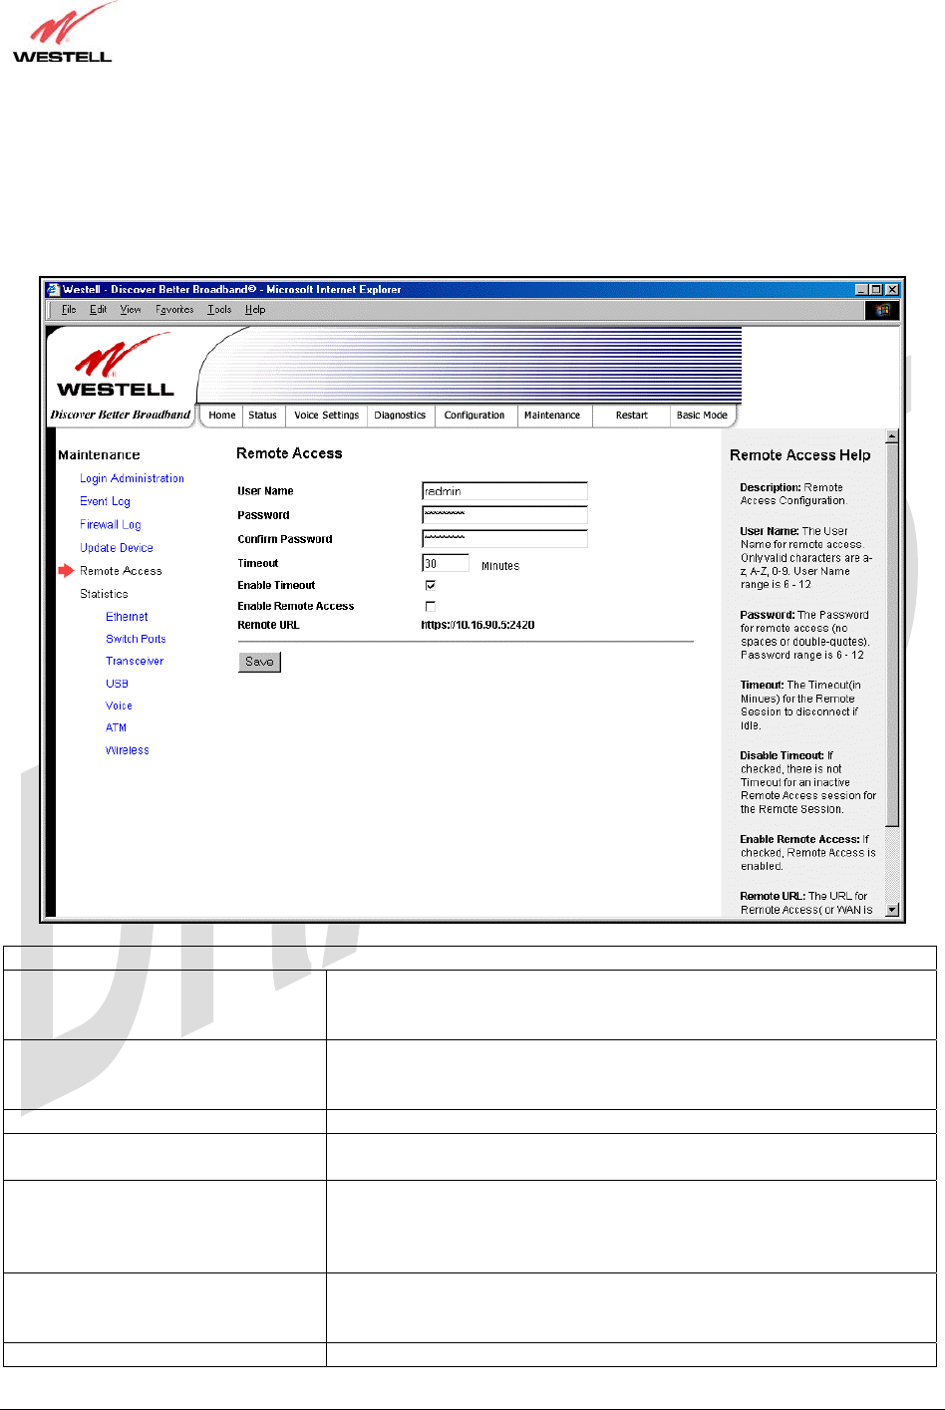
Task: Open the Update Device link
Action: [117, 548]
